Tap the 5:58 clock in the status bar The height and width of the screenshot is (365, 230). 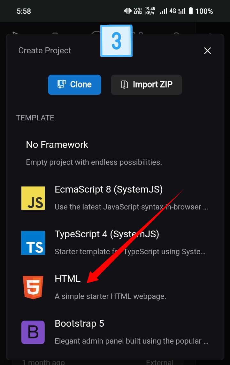click(24, 11)
